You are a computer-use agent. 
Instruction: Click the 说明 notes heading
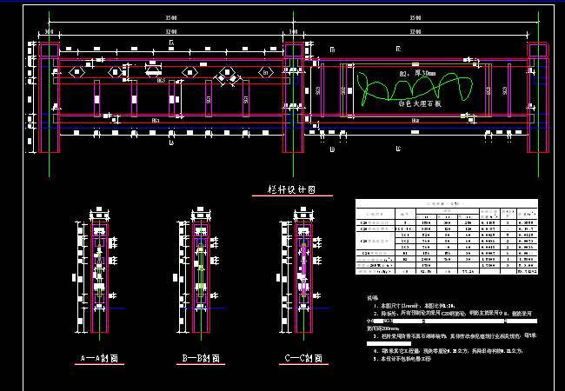371,297
